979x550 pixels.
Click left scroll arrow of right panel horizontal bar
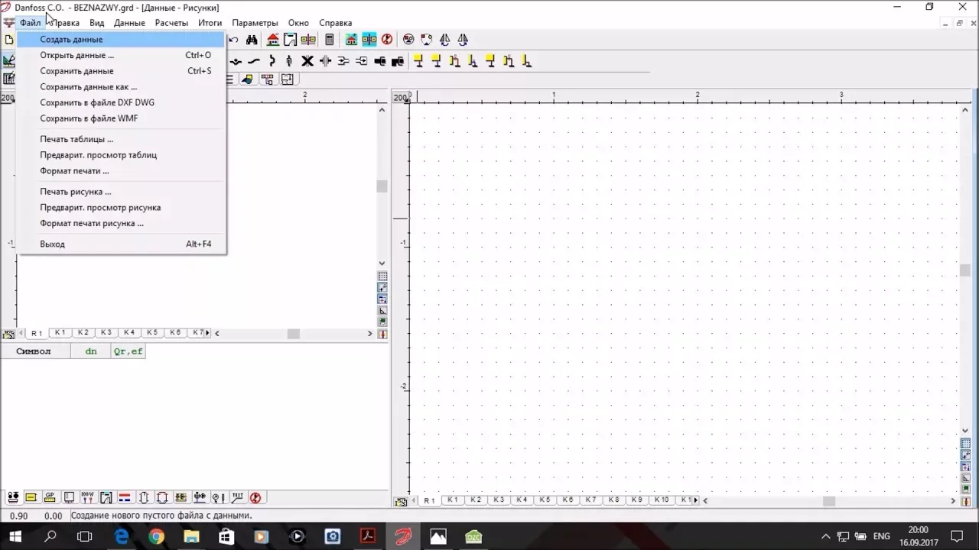click(x=706, y=501)
